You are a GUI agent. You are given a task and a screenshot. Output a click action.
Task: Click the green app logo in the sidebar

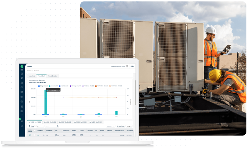click(22, 66)
